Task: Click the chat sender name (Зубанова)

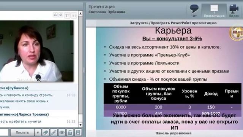Action: coord(14,88)
